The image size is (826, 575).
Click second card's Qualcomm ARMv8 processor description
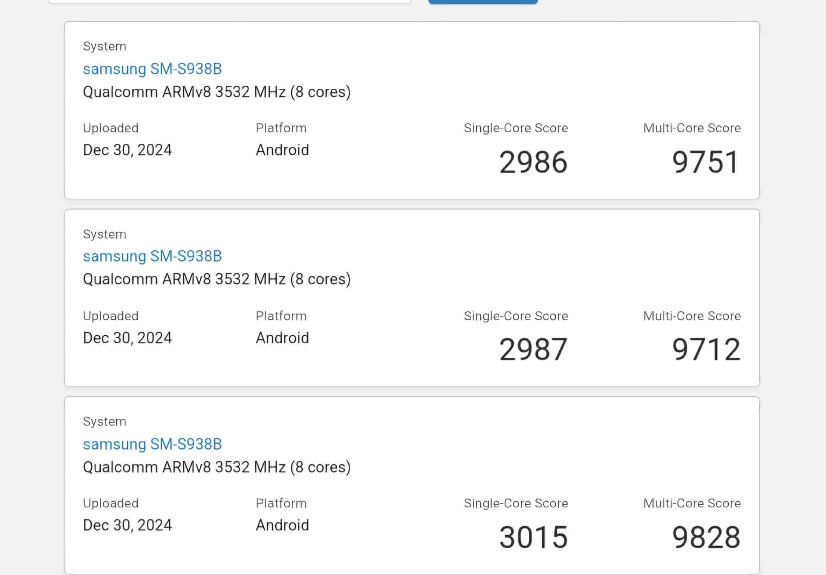216,279
